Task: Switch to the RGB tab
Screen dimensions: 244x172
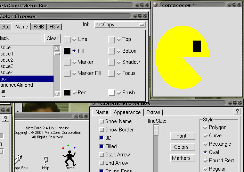Action: coord(39,27)
